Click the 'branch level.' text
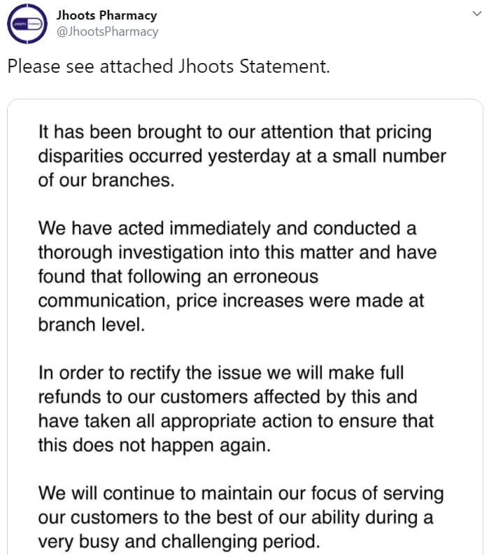The height and width of the screenshot is (555, 489). click(x=92, y=325)
